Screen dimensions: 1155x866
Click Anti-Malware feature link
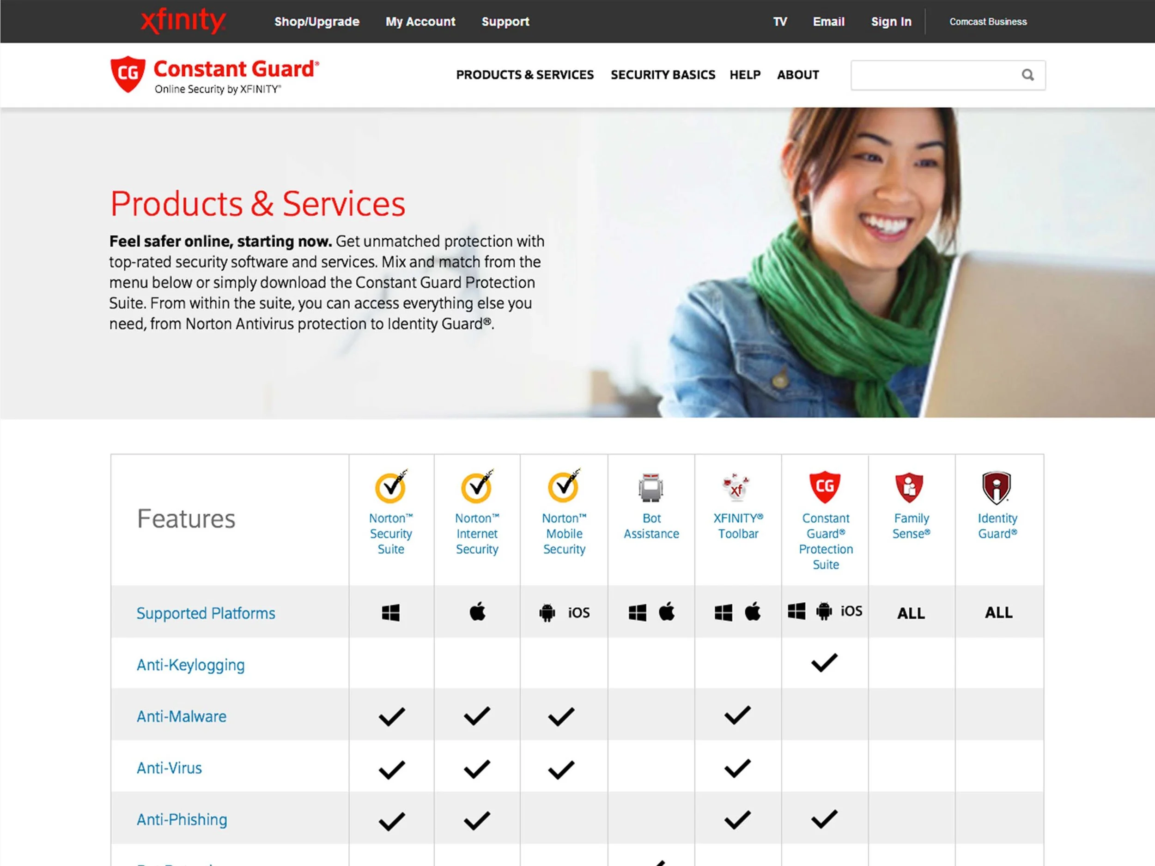(x=181, y=717)
